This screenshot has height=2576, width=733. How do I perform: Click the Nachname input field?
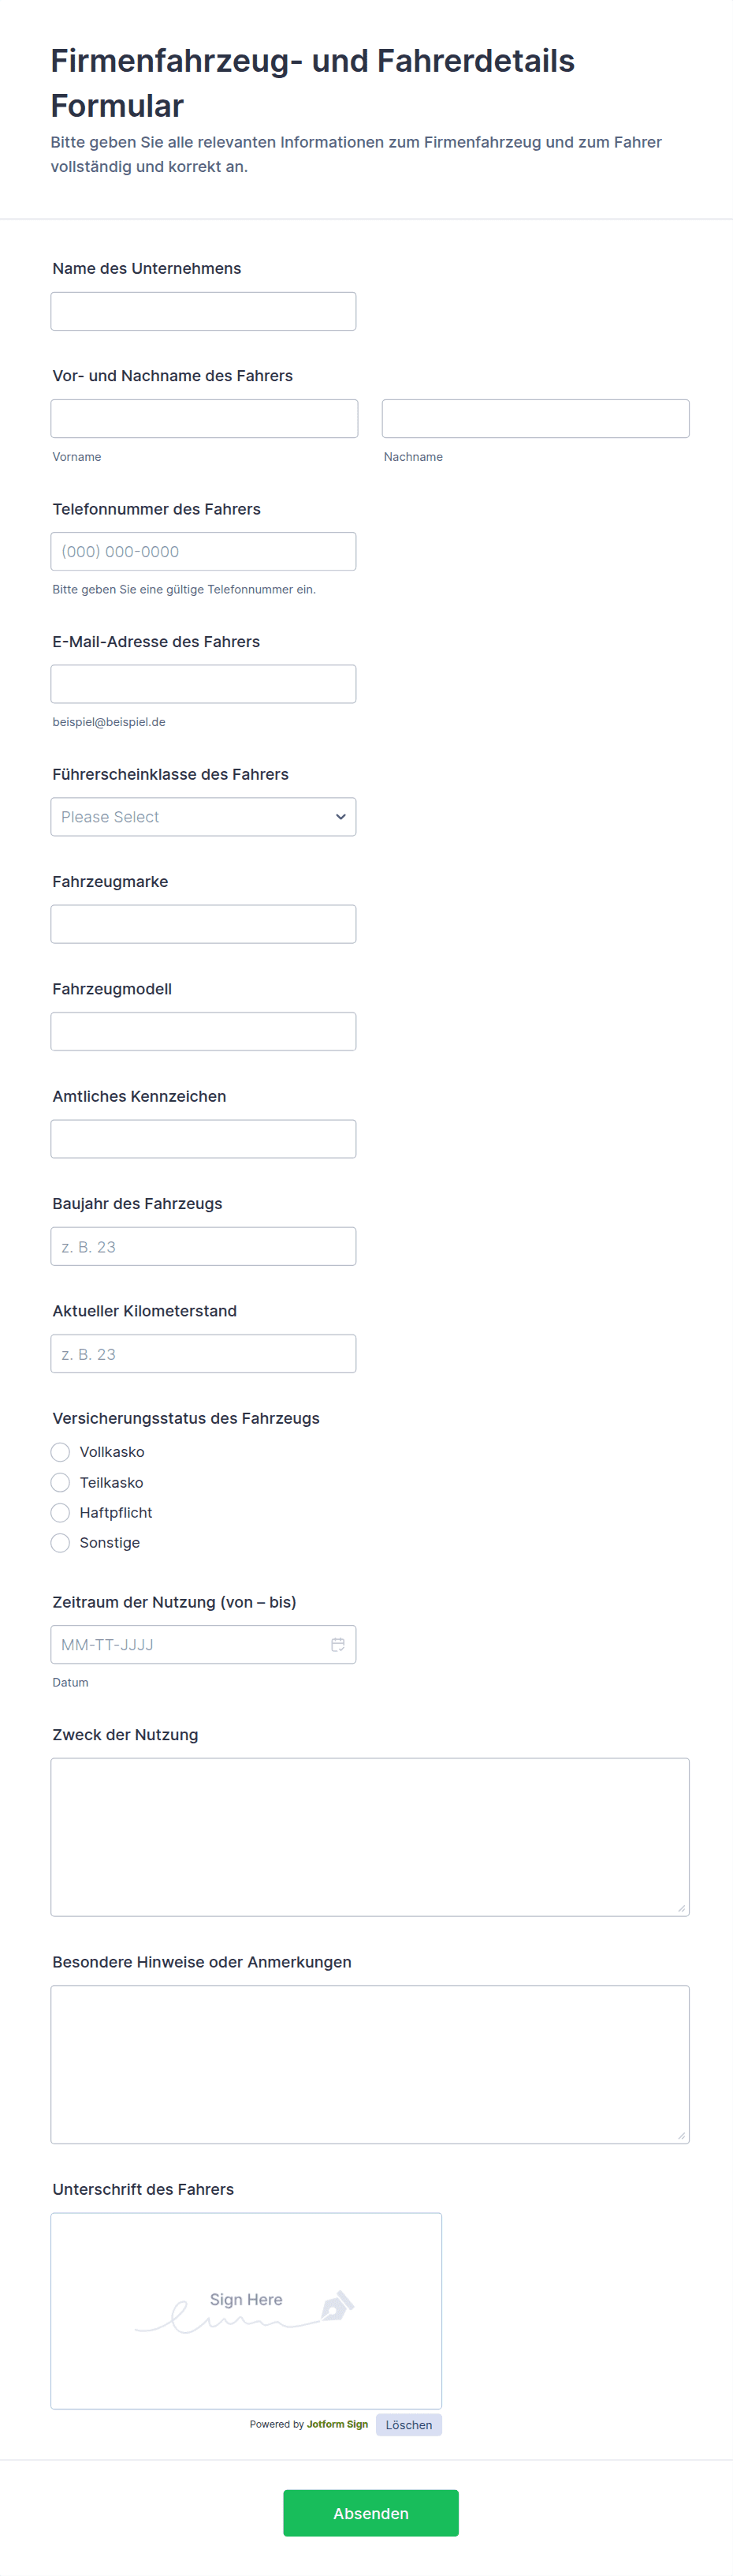tap(535, 419)
